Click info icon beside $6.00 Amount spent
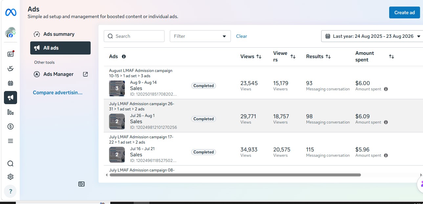 click(386, 89)
